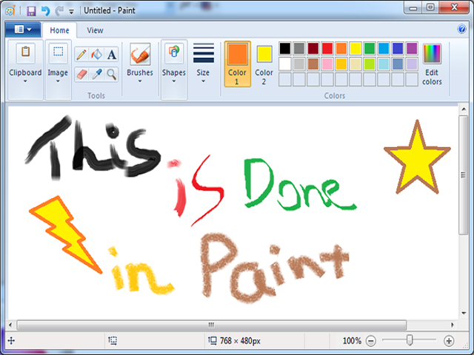Activate the Color 2 button
Screen dimensions: 474x355
tap(264, 64)
